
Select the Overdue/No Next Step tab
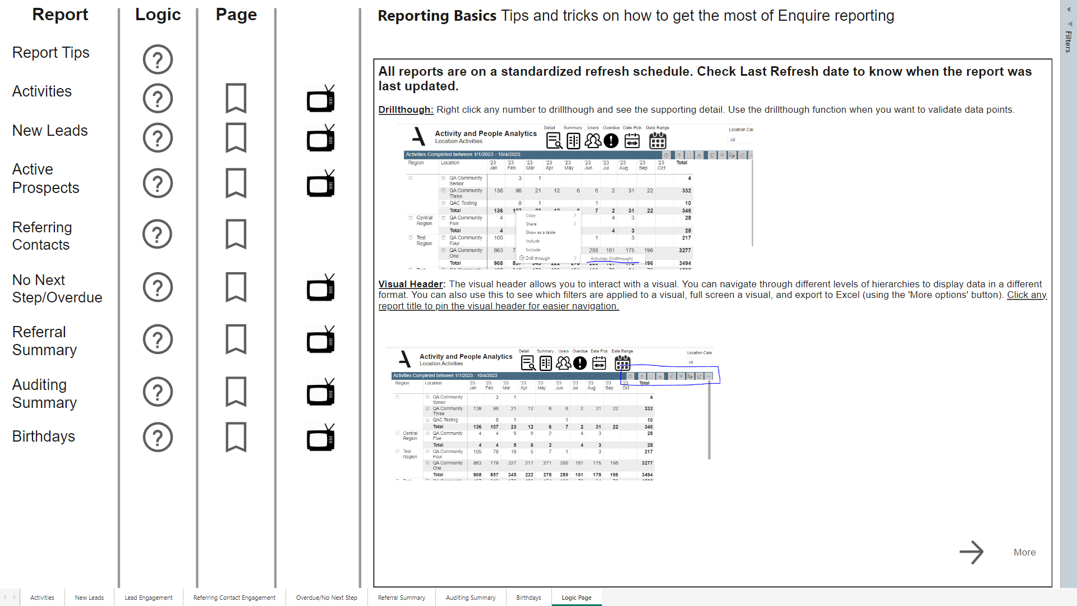[x=326, y=598]
